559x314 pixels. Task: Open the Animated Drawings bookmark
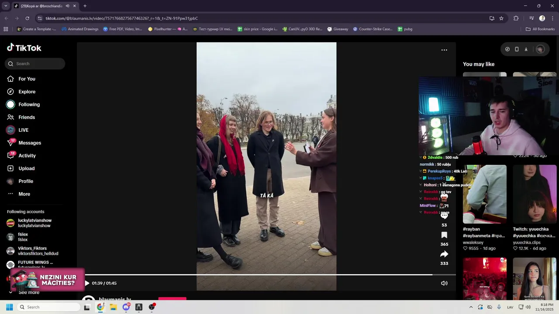pyautogui.click(x=80, y=29)
